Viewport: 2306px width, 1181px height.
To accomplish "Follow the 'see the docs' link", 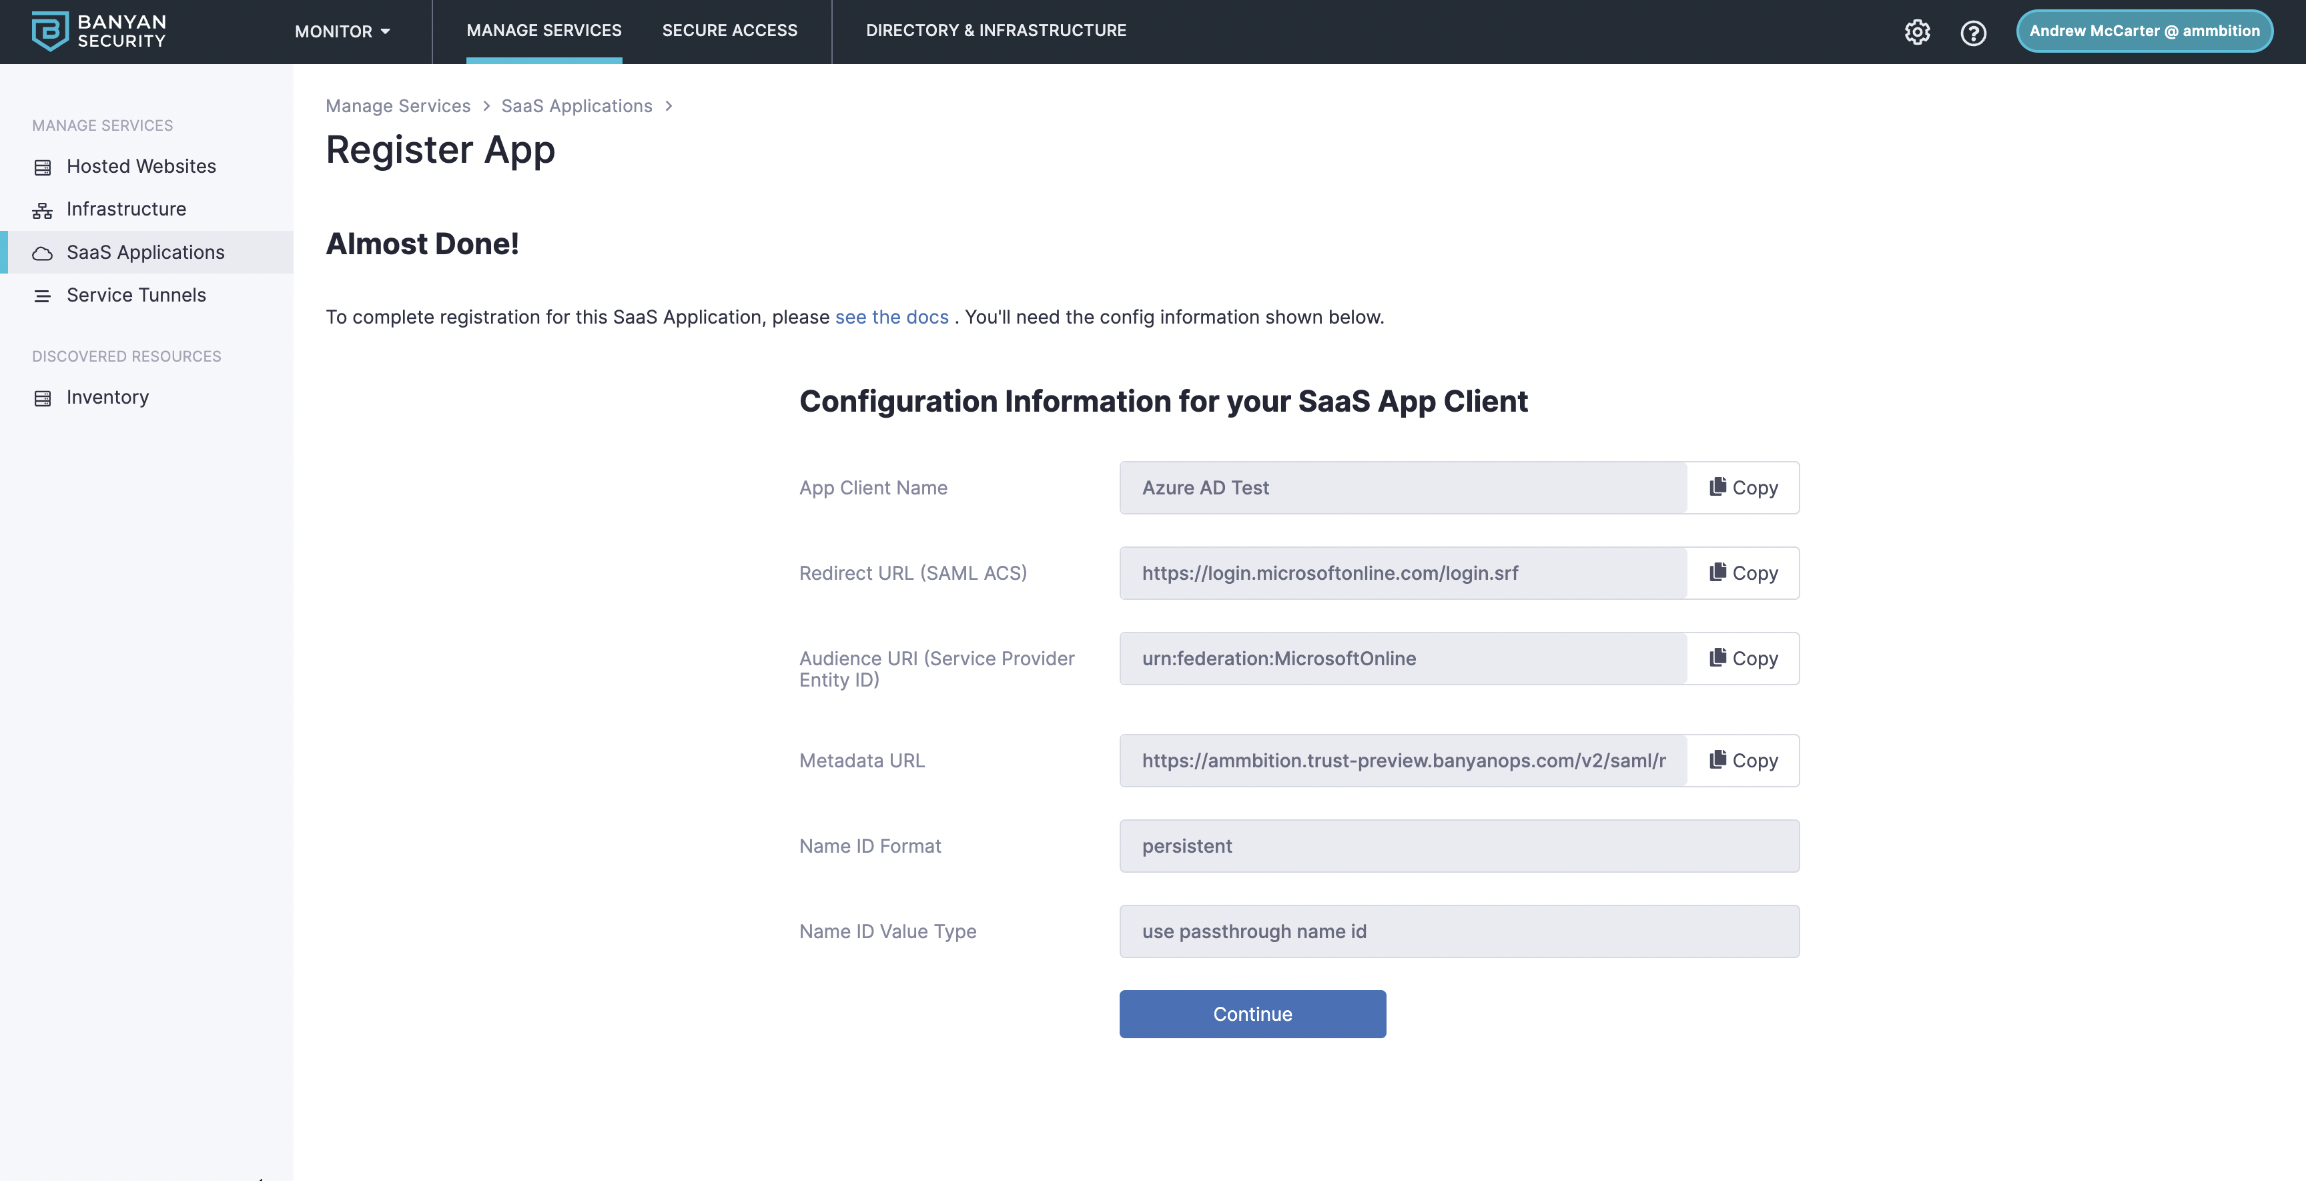I will click(x=891, y=317).
